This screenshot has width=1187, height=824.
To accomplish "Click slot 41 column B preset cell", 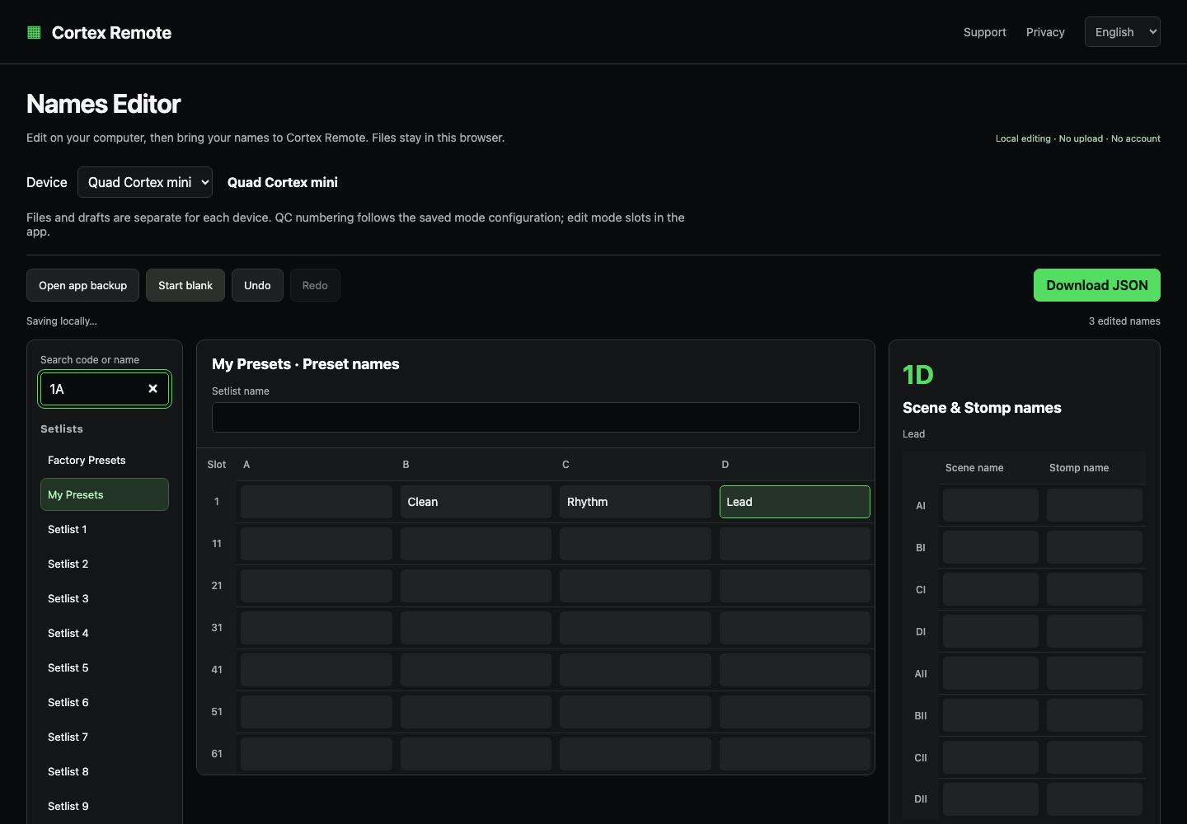I will (476, 670).
